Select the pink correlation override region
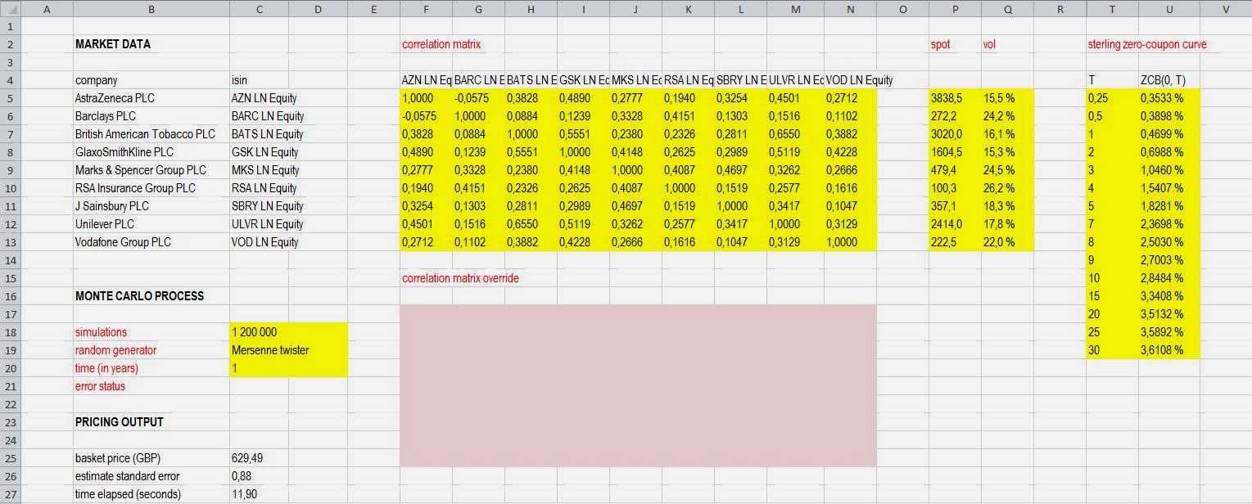This screenshot has height=504, width=1252. tap(639, 385)
